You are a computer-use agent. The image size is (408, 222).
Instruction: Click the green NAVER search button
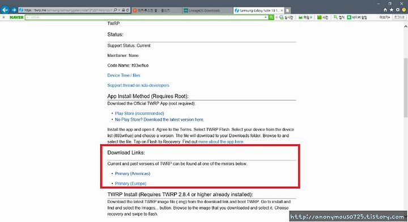pyautogui.click(x=271, y=18)
